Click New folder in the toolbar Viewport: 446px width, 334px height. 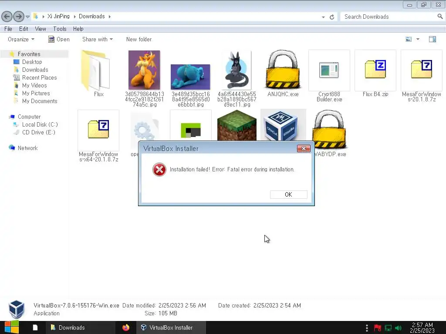pos(139,39)
